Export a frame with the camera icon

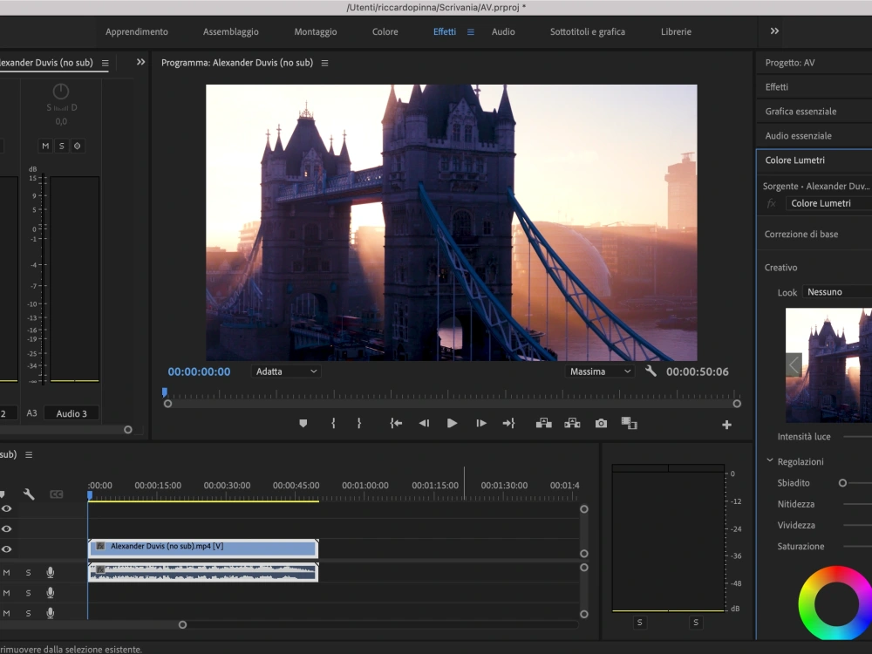601,424
